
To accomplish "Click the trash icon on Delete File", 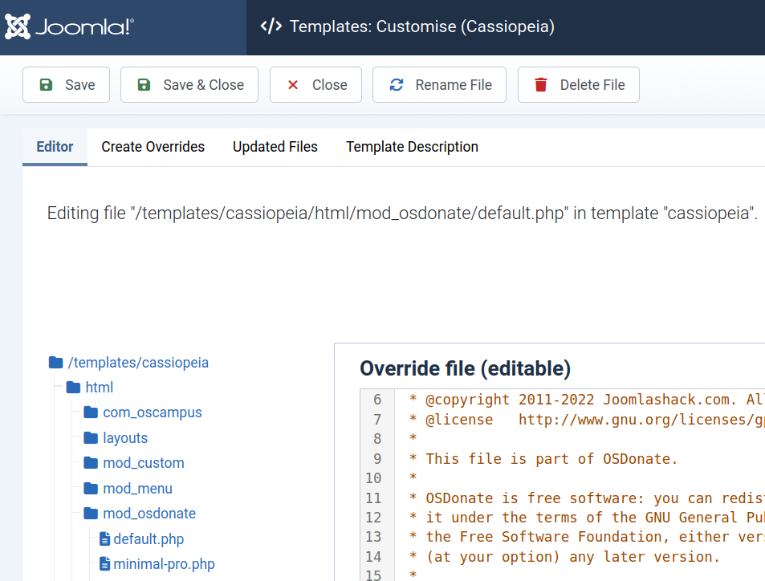I will pyautogui.click(x=539, y=84).
